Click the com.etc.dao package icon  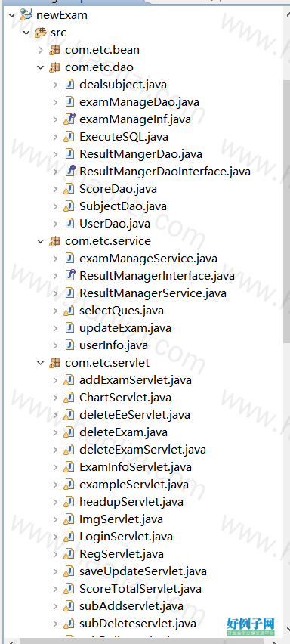[x=54, y=67]
